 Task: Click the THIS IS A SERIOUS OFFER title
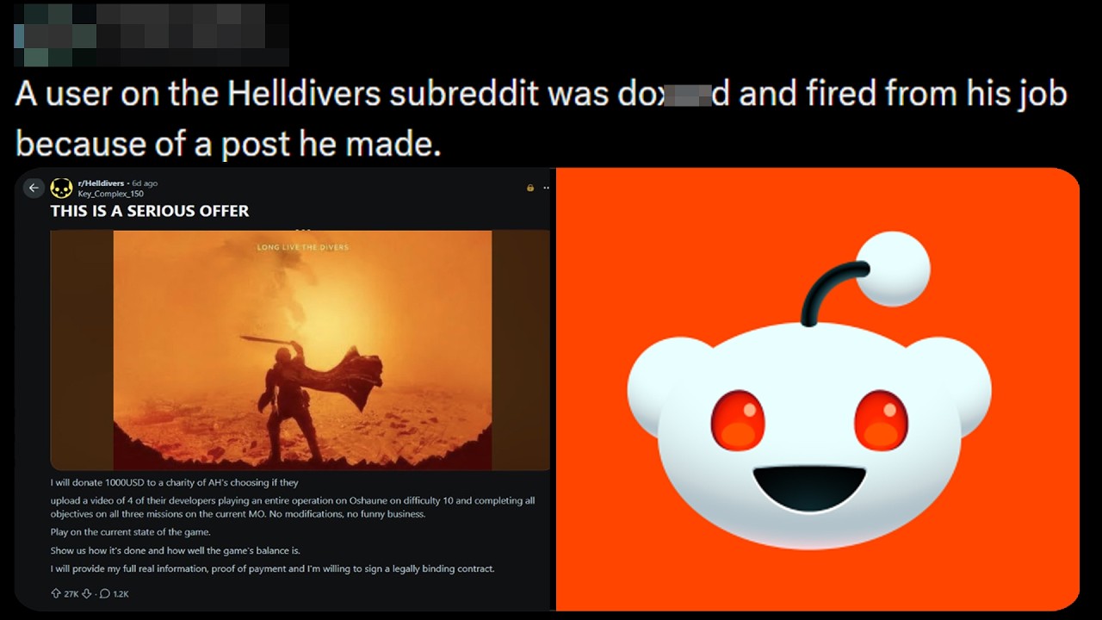coord(150,211)
